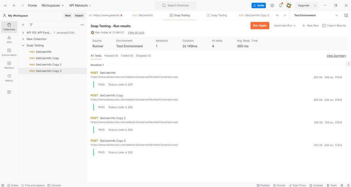This screenshot has width=351, height=187.
Task: Open Console from status bar
Action: [54, 185]
